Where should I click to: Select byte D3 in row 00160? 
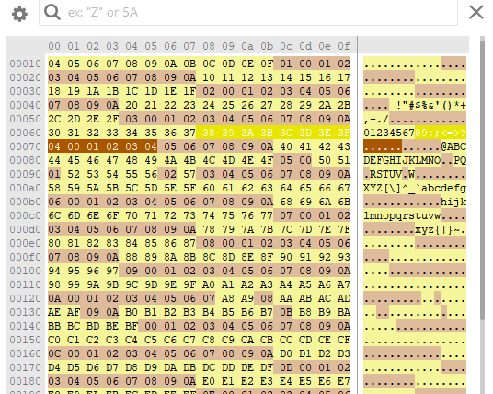tap(344, 353)
